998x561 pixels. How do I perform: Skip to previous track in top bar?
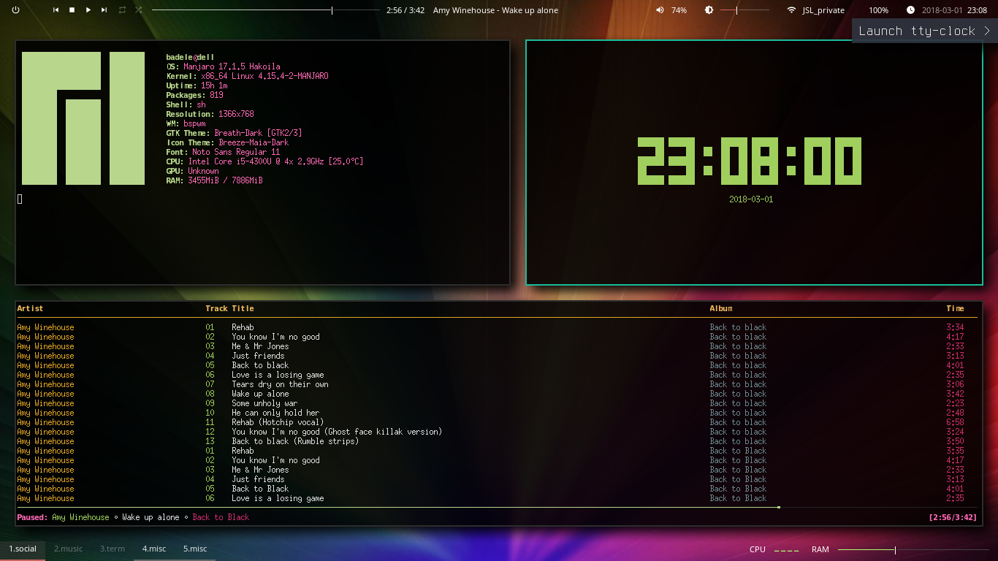point(56,10)
